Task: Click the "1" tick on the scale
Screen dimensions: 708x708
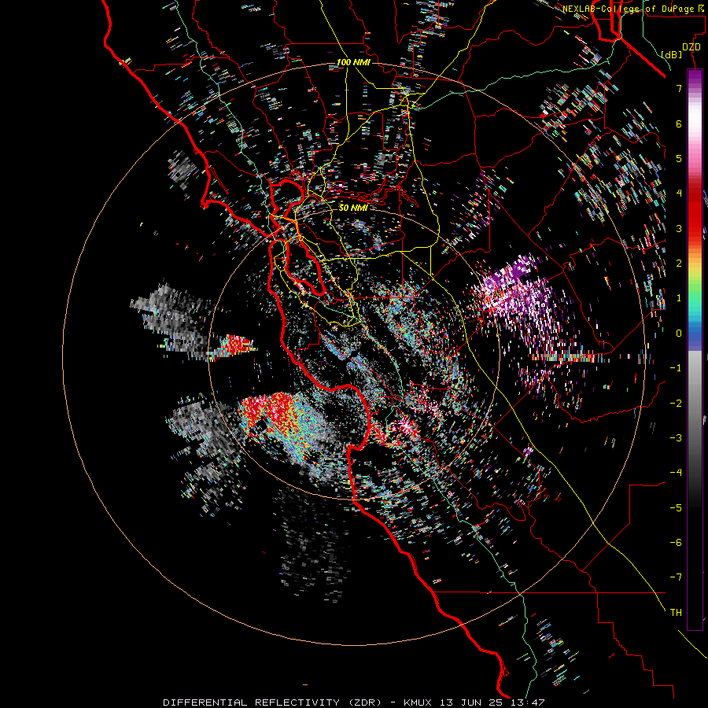Action: [679, 298]
